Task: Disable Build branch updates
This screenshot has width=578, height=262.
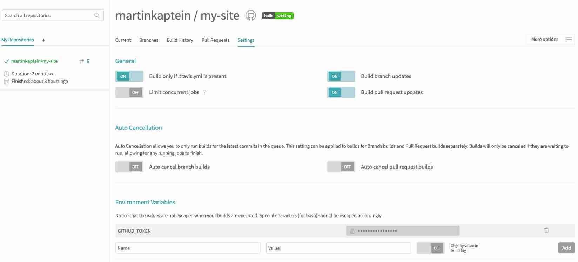Action: 341,76
